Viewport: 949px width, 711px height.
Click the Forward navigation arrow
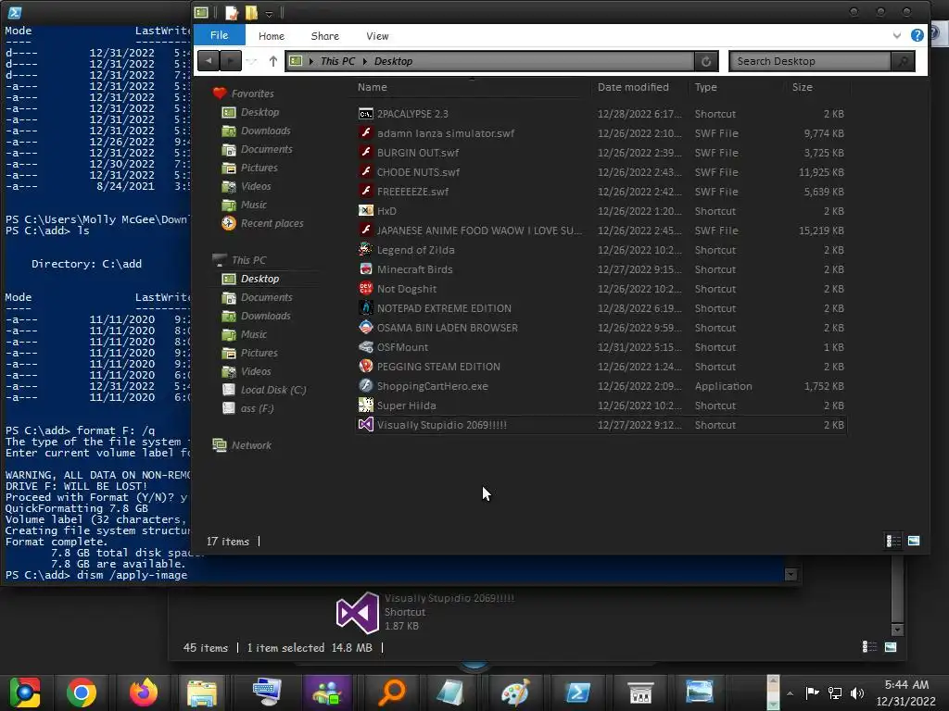pos(230,60)
